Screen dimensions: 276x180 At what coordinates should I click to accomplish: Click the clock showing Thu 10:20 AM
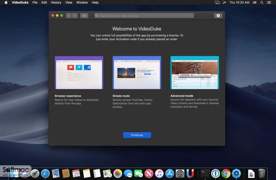coord(239,2)
